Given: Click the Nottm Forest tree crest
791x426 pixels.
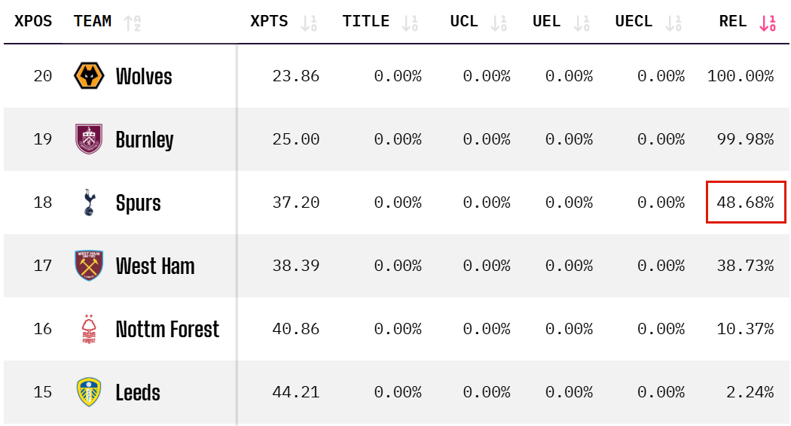Looking at the screenshot, I should pos(89,329).
